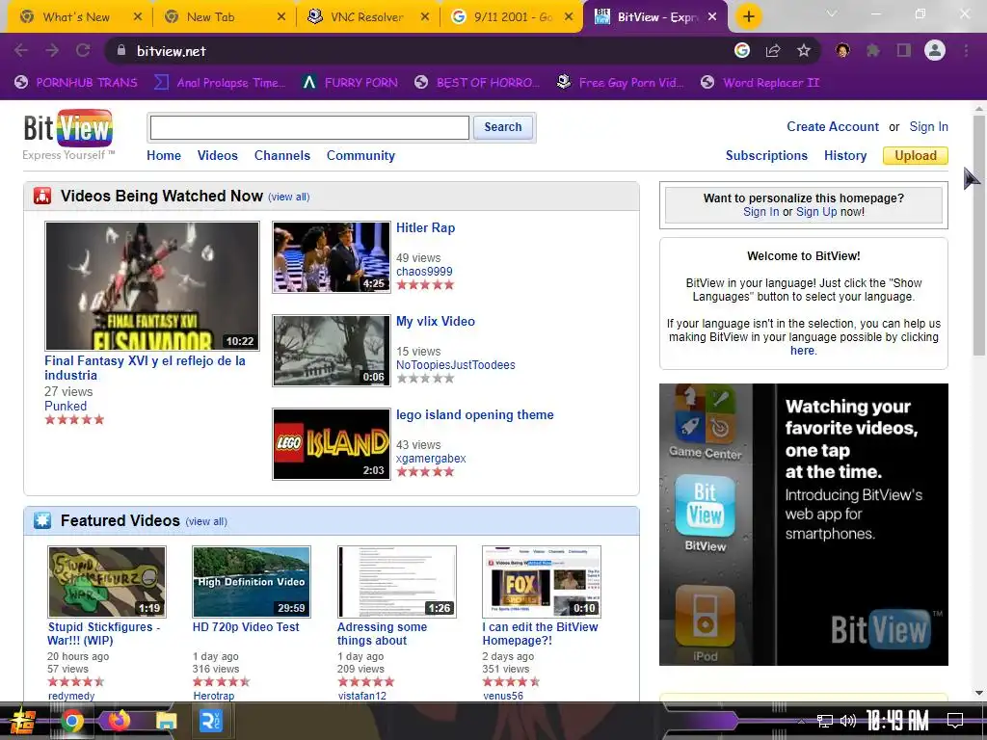The height and width of the screenshot is (740, 987).
Task: Click the scrollbar down arrow
Action: pyautogui.click(x=979, y=693)
